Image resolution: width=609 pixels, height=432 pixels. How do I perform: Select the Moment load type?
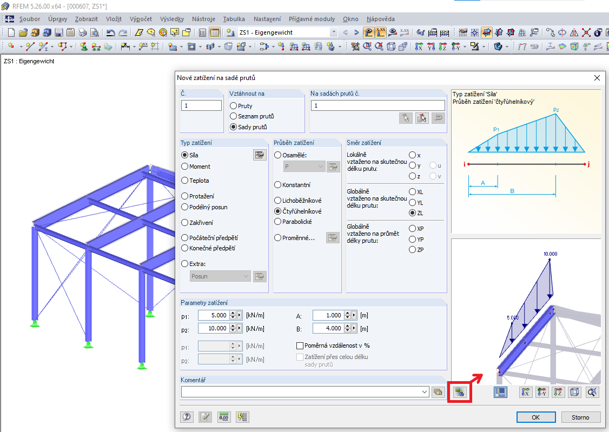pos(185,167)
